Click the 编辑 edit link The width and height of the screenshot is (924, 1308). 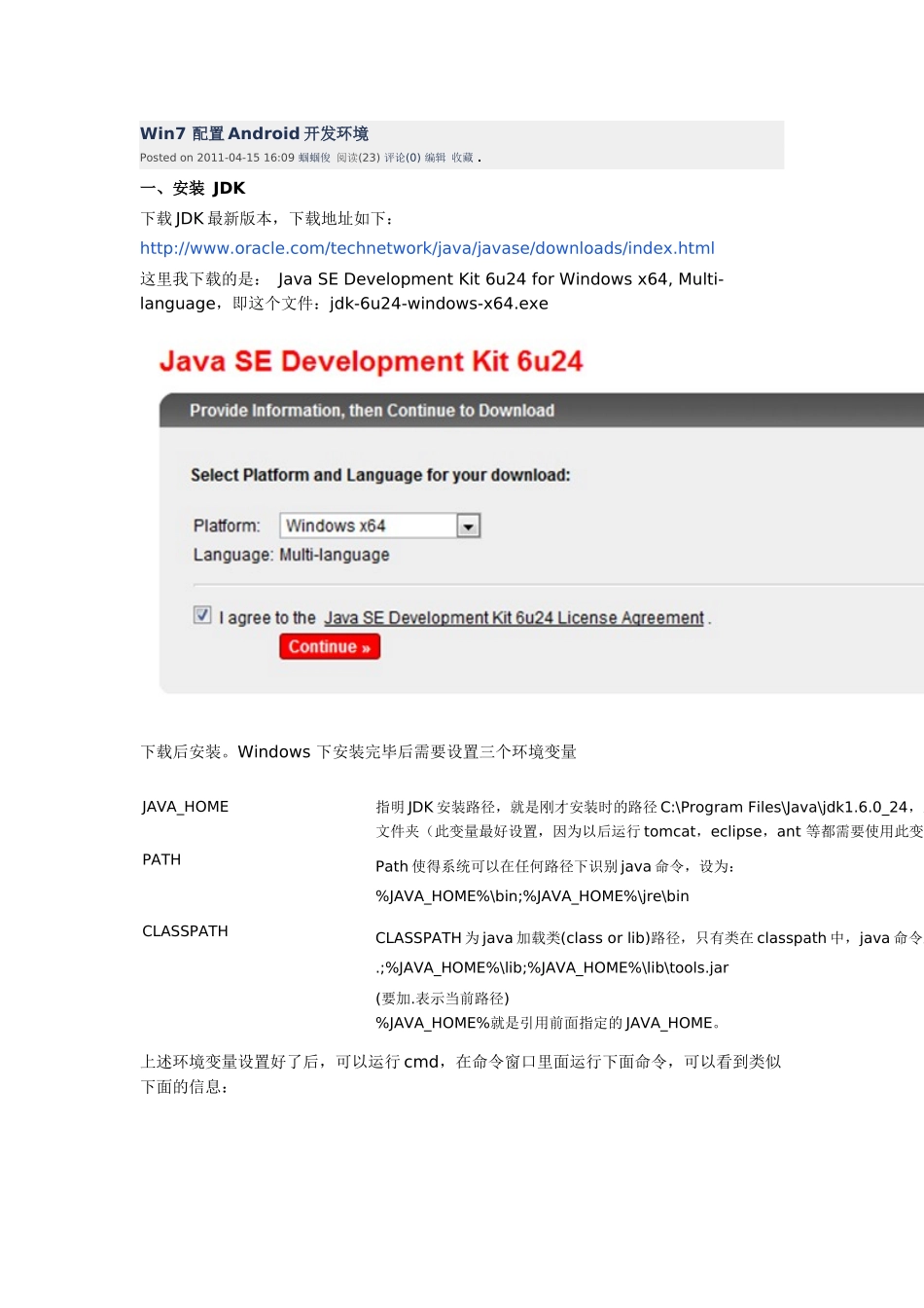(x=435, y=158)
